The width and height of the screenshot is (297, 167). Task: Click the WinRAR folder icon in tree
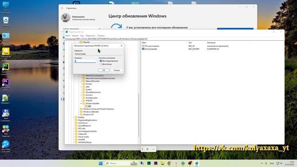tap(76, 140)
